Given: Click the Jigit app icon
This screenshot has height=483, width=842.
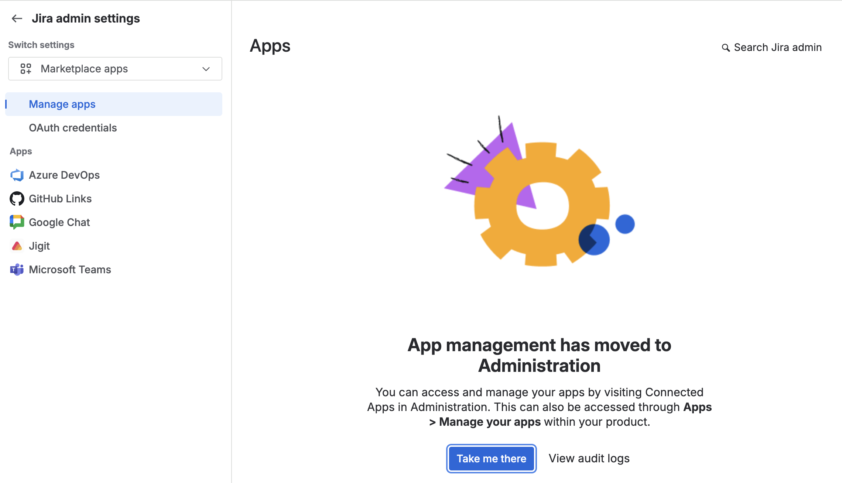Looking at the screenshot, I should click(17, 246).
